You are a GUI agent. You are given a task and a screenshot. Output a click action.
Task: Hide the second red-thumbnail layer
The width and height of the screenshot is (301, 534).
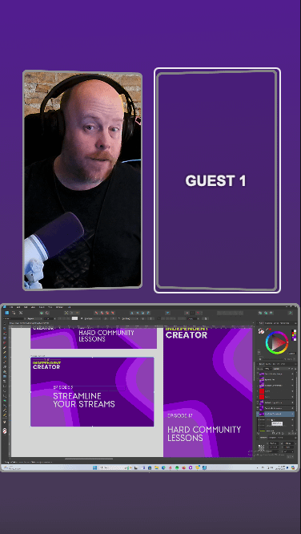(292, 397)
